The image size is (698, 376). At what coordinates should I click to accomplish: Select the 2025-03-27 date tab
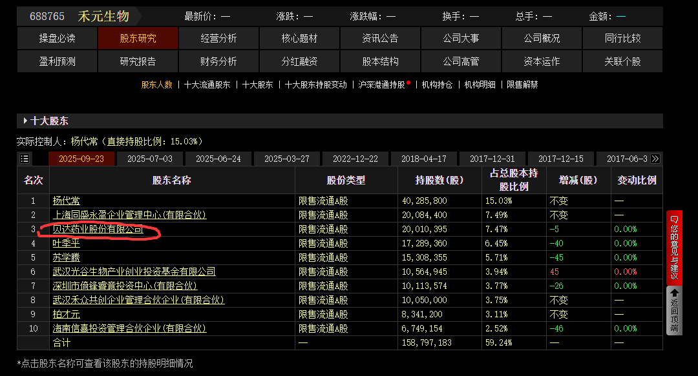(287, 159)
